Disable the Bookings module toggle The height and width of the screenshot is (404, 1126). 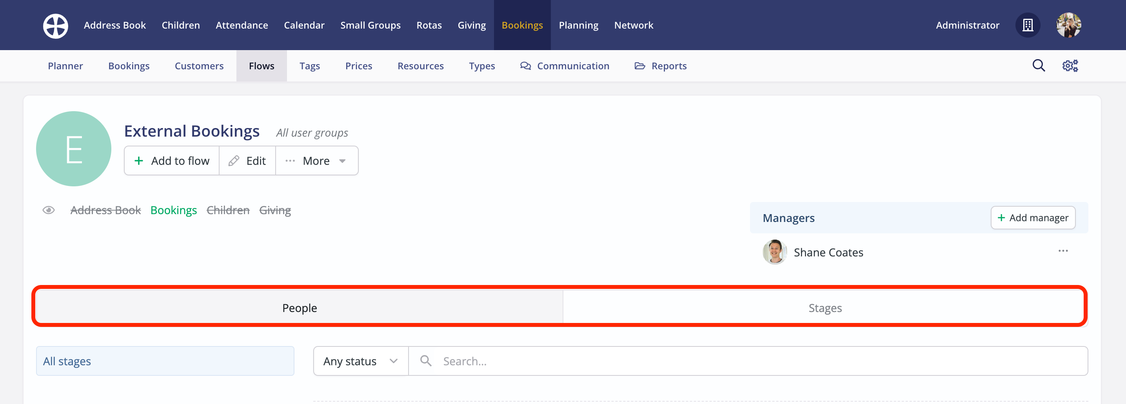(x=174, y=210)
